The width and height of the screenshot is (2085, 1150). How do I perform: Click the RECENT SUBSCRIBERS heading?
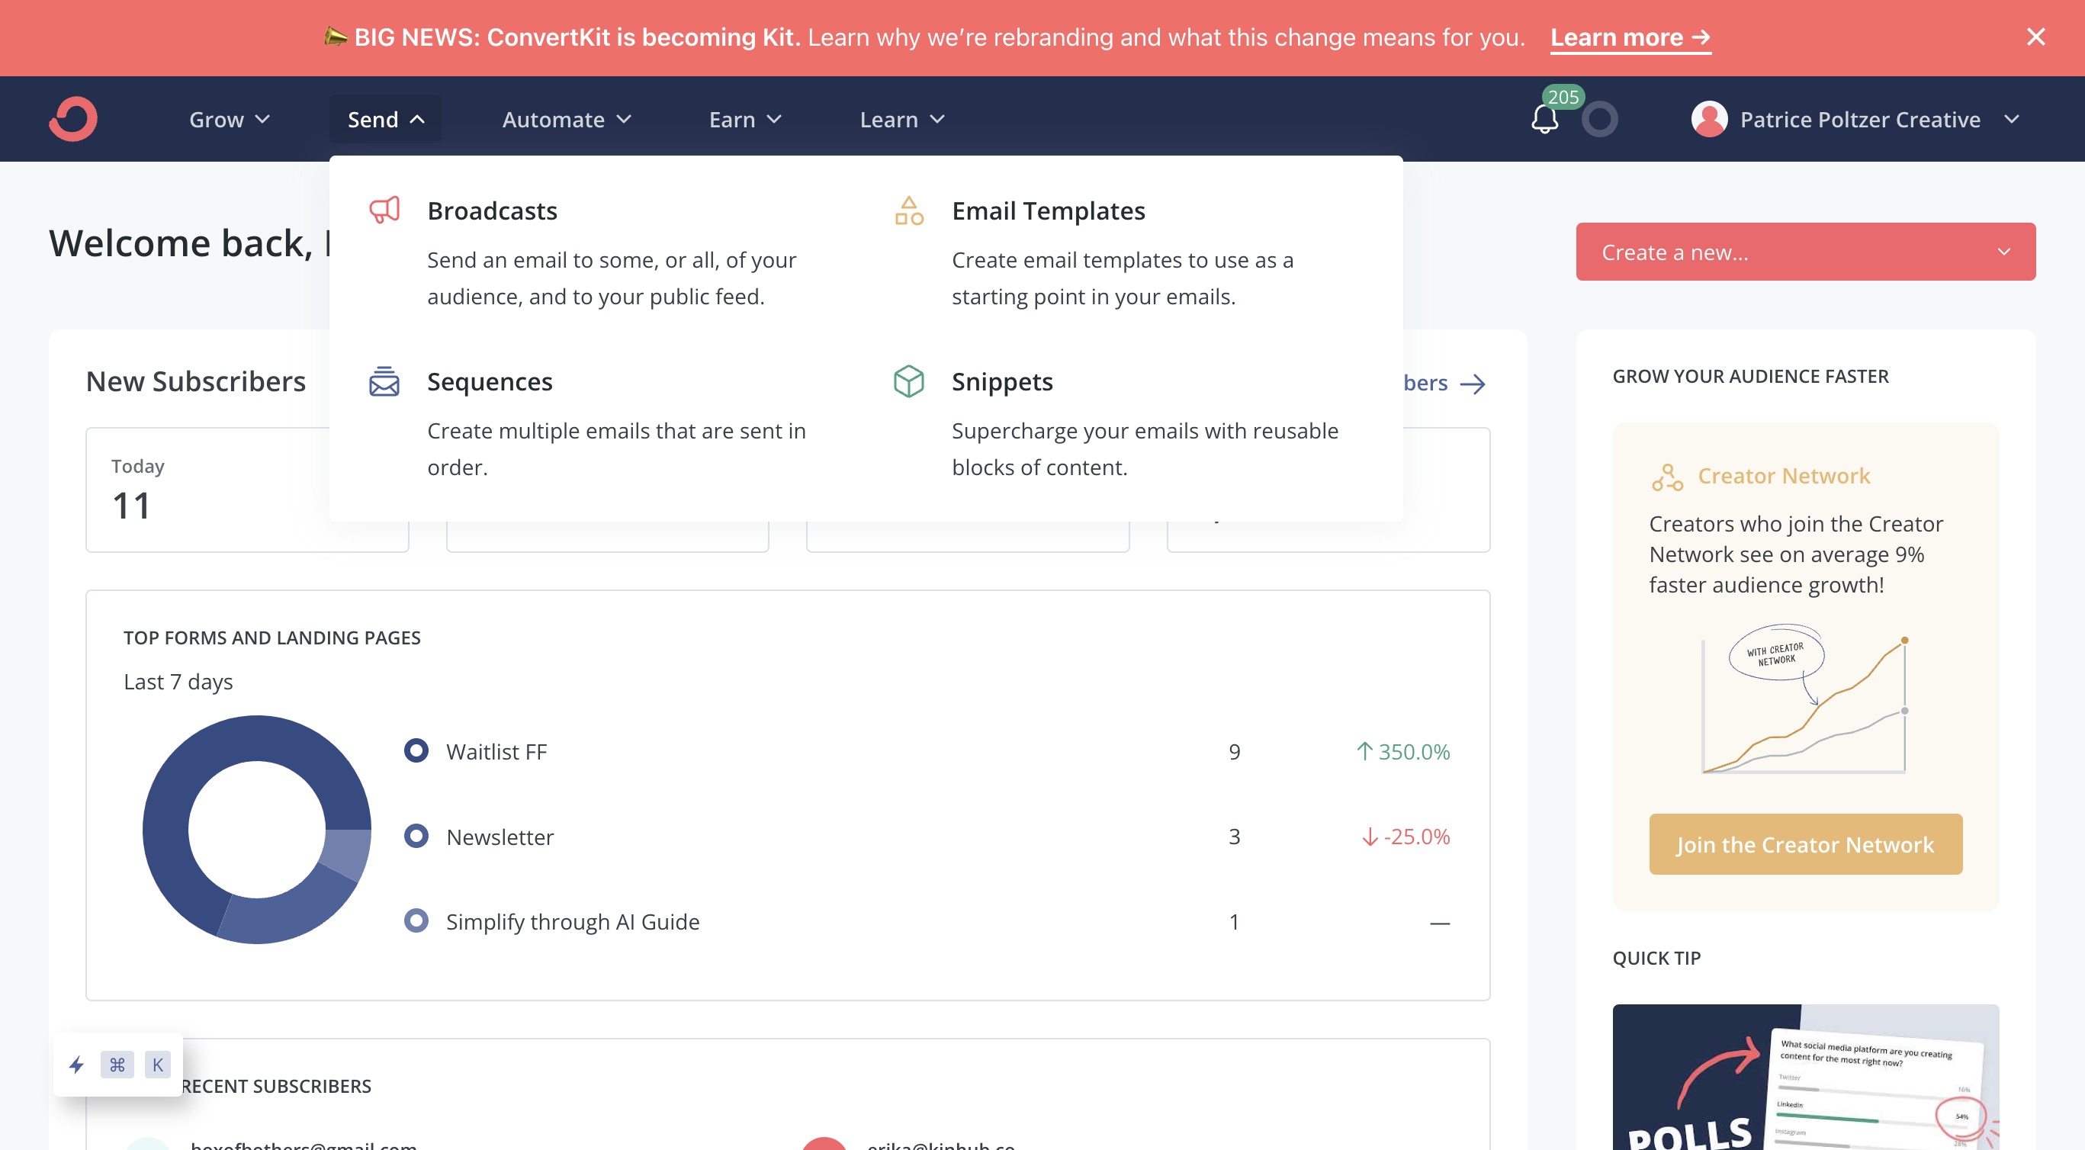pos(276,1086)
